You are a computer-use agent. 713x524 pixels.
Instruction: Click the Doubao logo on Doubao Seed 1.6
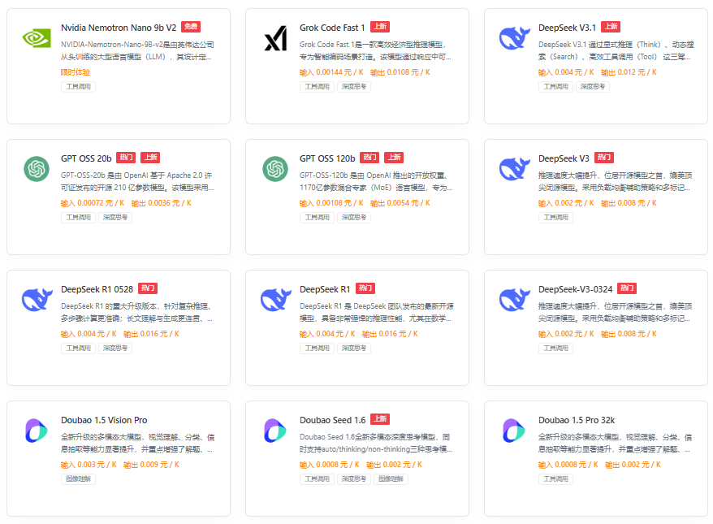[x=275, y=431]
